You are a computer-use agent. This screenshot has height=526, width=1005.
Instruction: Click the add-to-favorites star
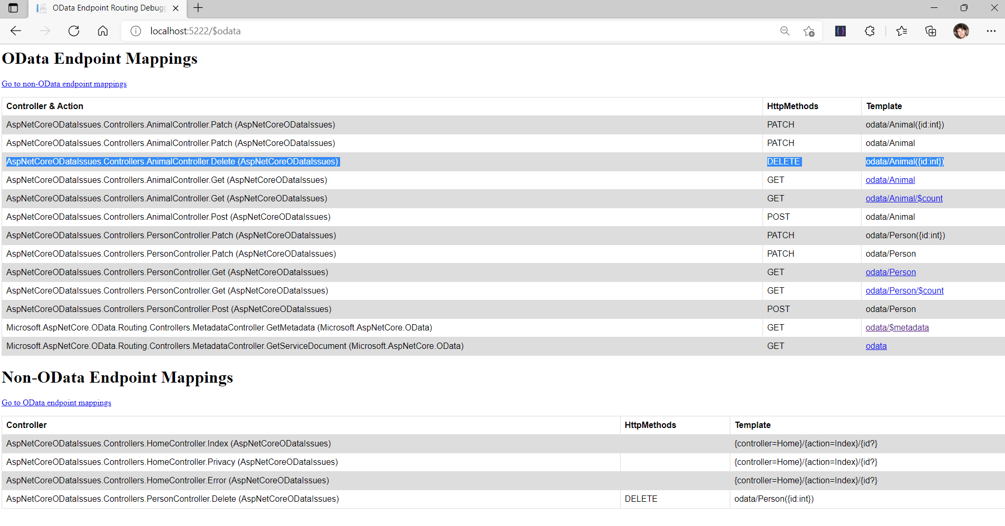[x=809, y=31]
